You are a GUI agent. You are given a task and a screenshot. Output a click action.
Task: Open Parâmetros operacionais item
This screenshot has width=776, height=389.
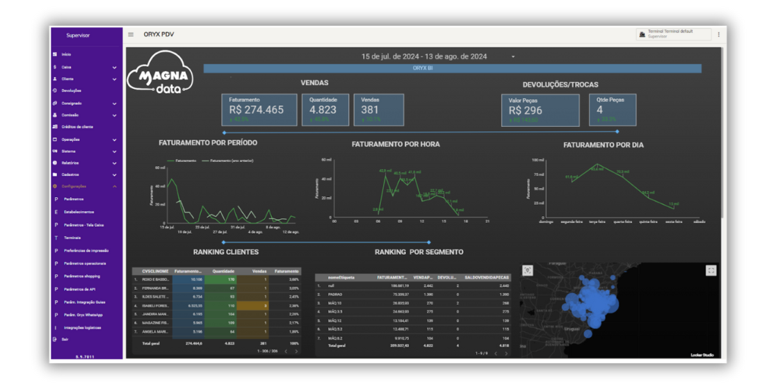[85, 263]
